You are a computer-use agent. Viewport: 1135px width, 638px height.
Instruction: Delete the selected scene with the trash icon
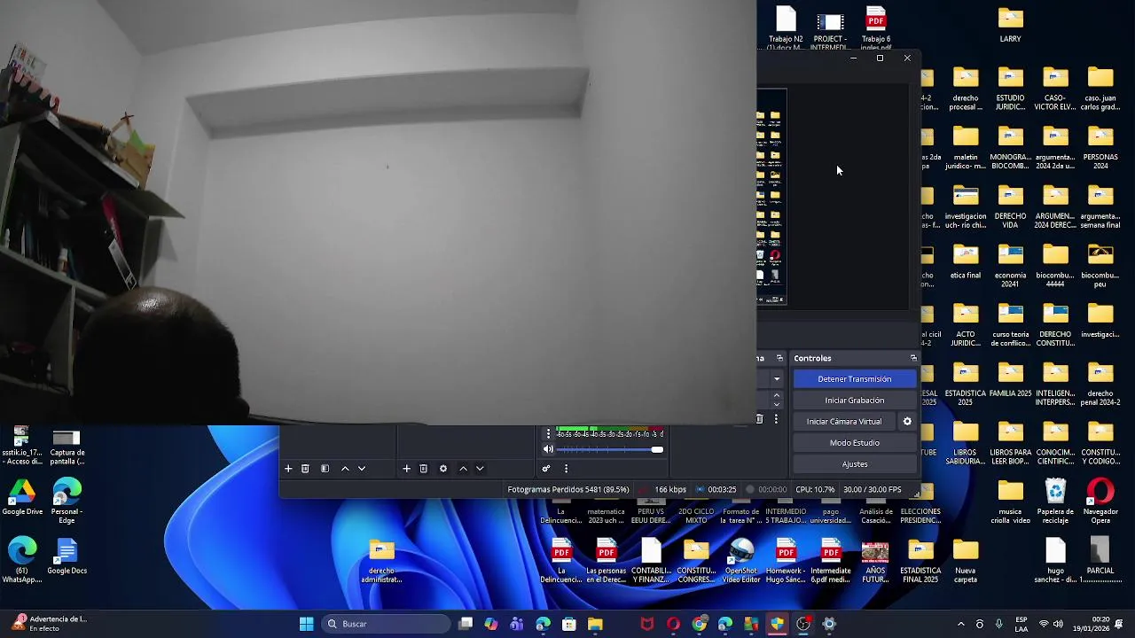(305, 469)
